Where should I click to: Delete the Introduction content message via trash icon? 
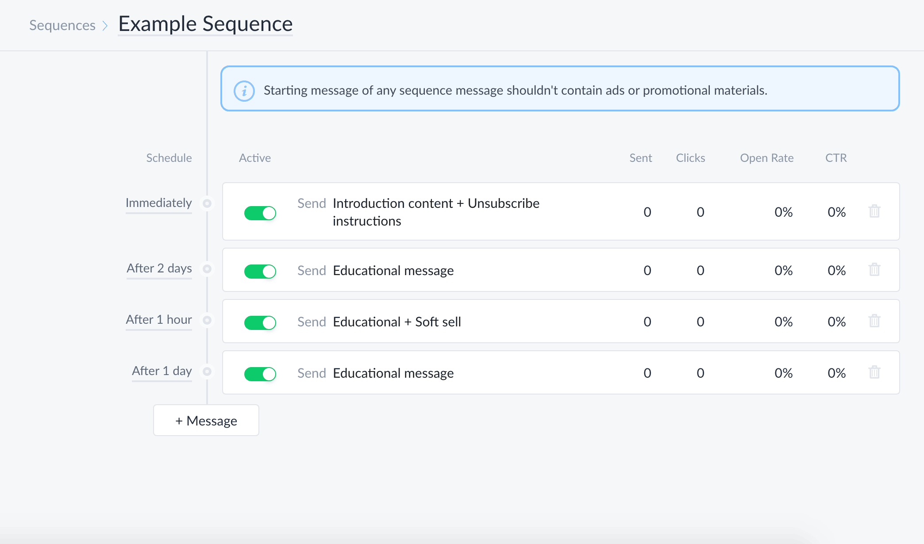pyautogui.click(x=874, y=211)
